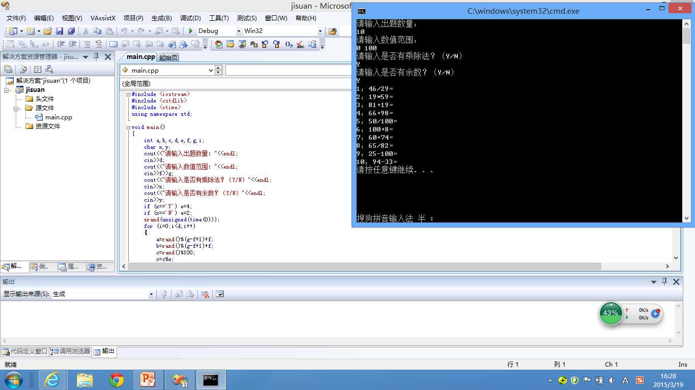Open the Debug configuration dropdown
The image size is (695, 390).
238,31
